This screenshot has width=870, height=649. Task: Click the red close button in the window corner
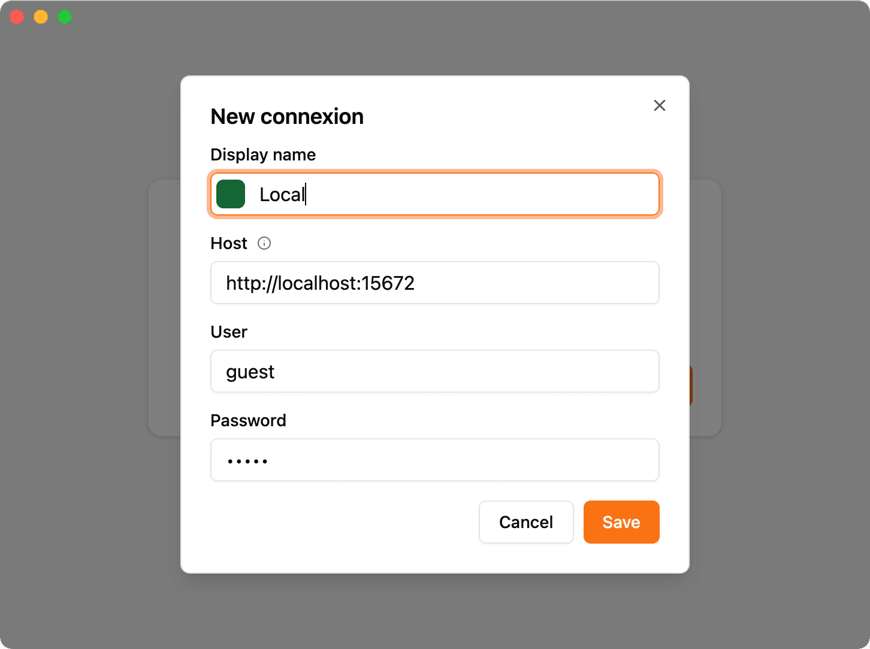(x=17, y=17)
